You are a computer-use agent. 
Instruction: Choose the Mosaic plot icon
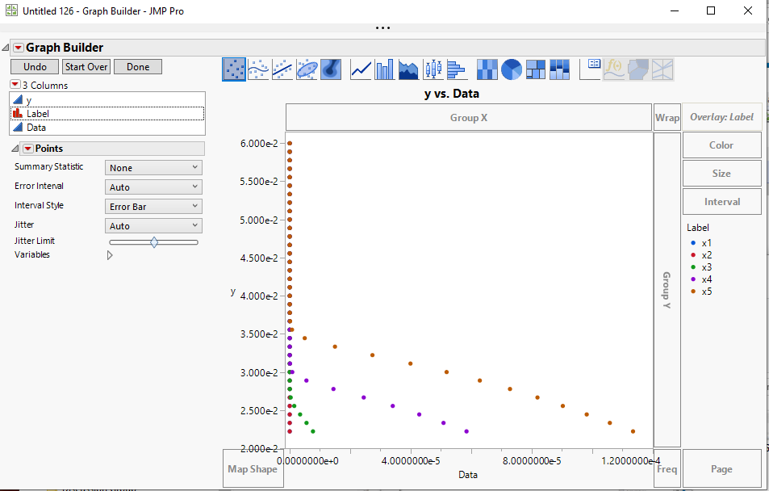[558, 69]
